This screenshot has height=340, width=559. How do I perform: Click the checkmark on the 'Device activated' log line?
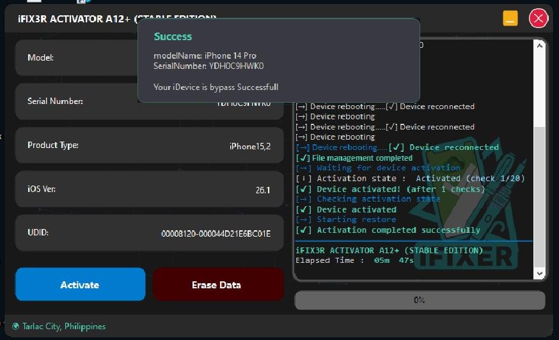tap(304, 210)
